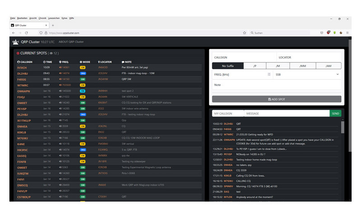Click chat message 'CQ 3559' from DM4EA
The width and height of the screenshot is (361, 218).
(241, 170)
